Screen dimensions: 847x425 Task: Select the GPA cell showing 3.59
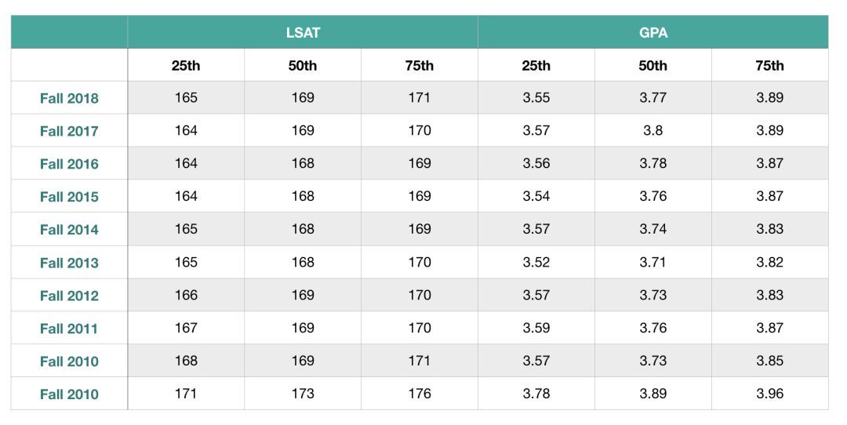536,328
